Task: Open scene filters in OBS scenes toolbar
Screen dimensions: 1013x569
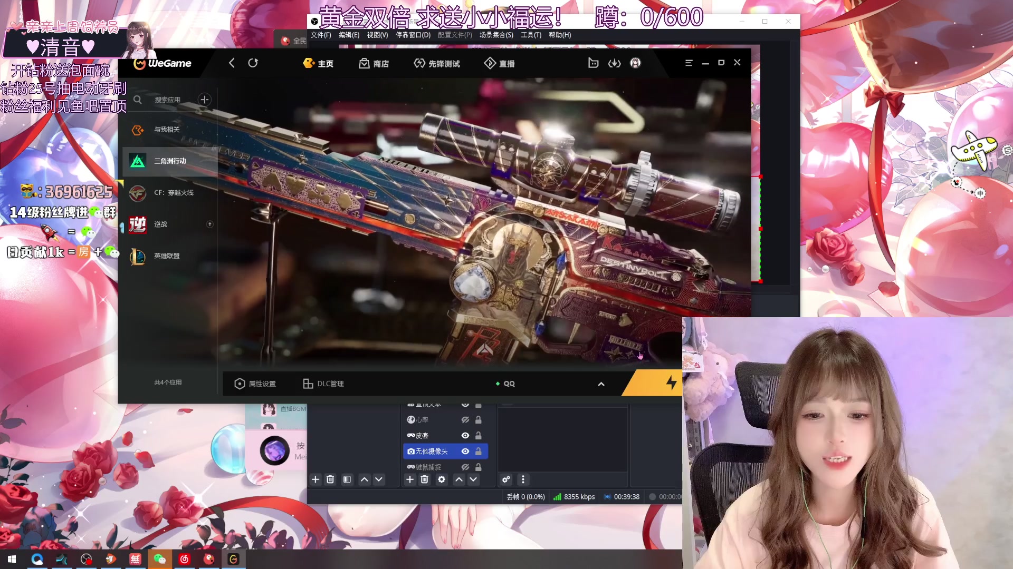Action: click(x=347, y=479)
